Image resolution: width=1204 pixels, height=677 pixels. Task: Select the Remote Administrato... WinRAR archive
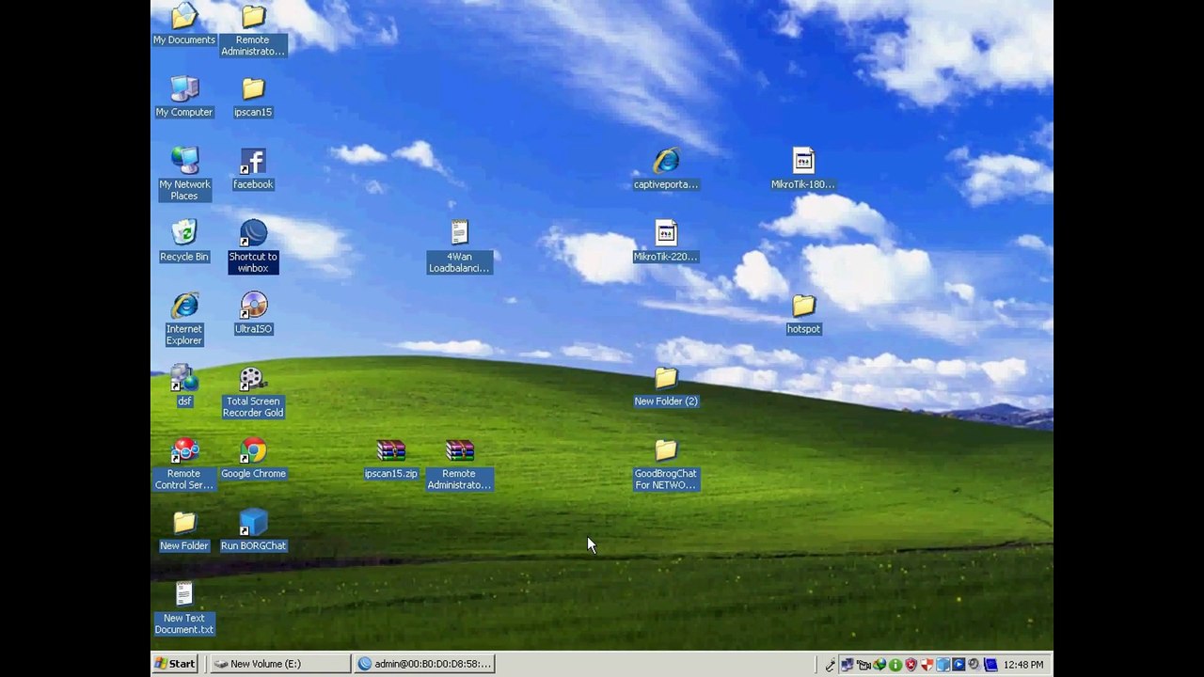(459, 464)
